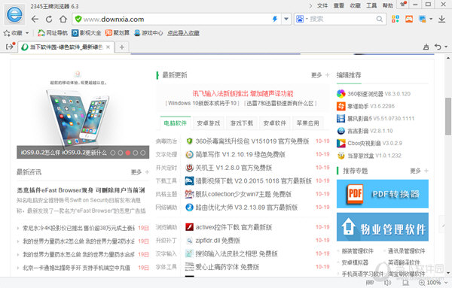Select the 安卓软件 tab
Screen dimensions: 452x288
(x=275, y=123)
